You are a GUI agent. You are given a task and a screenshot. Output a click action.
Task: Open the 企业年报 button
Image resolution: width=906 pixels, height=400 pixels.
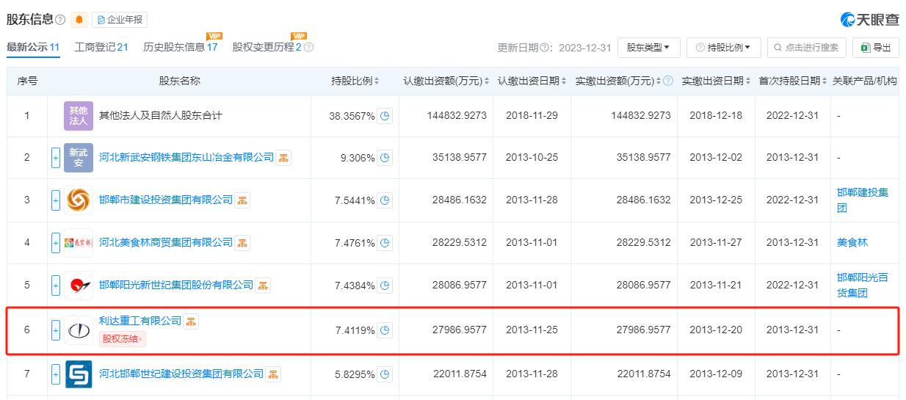coord(120,20)
